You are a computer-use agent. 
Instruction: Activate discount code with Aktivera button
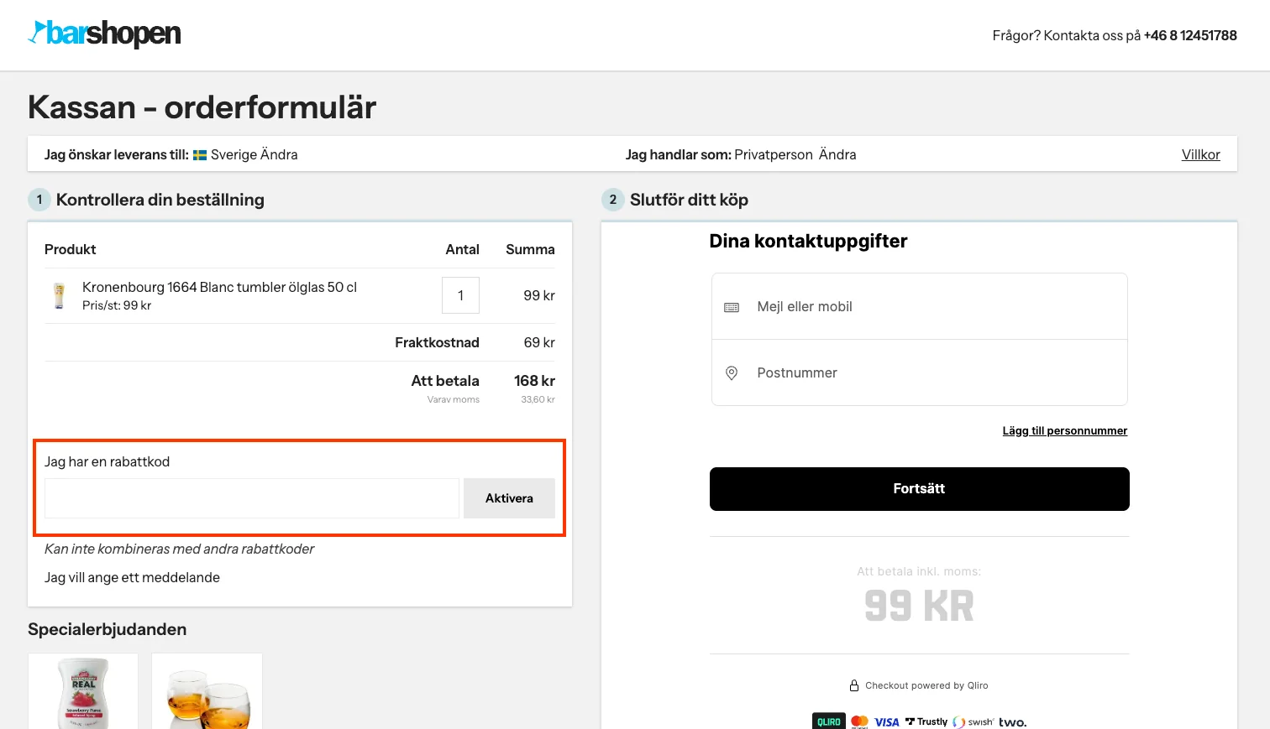pos(509,498)
